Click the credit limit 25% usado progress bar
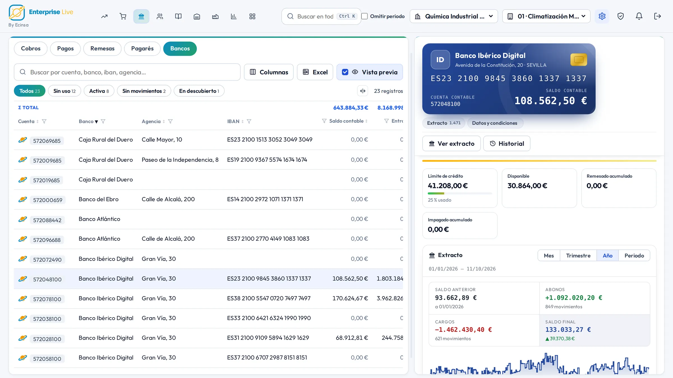 (460, 193)
